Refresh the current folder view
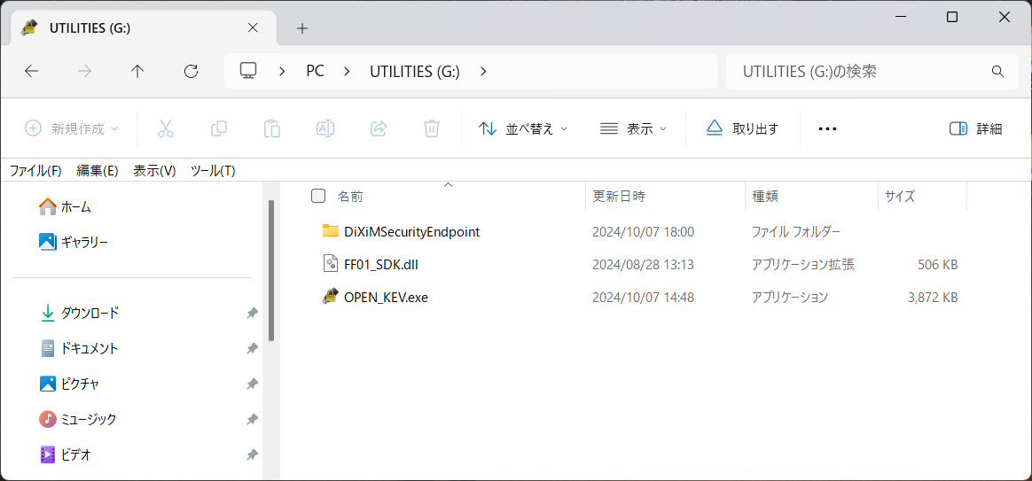This screenshot has width=1032, height=481. click(x=191, y=71)
